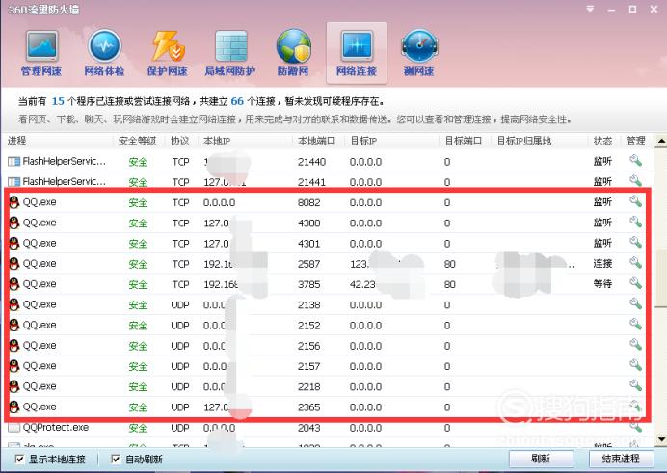Click 安全 level in port 21440 row
The image size is (667, 473).
(x=138, y=162)
